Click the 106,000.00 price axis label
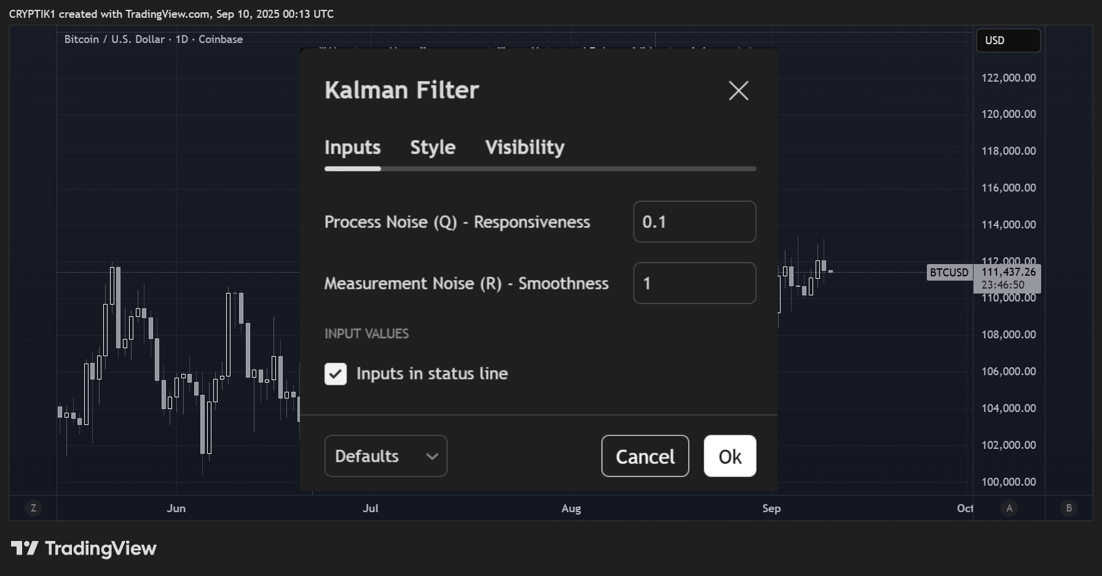Image resolution: width=1102 pixels, height=576 pixels. point(1009,372)
